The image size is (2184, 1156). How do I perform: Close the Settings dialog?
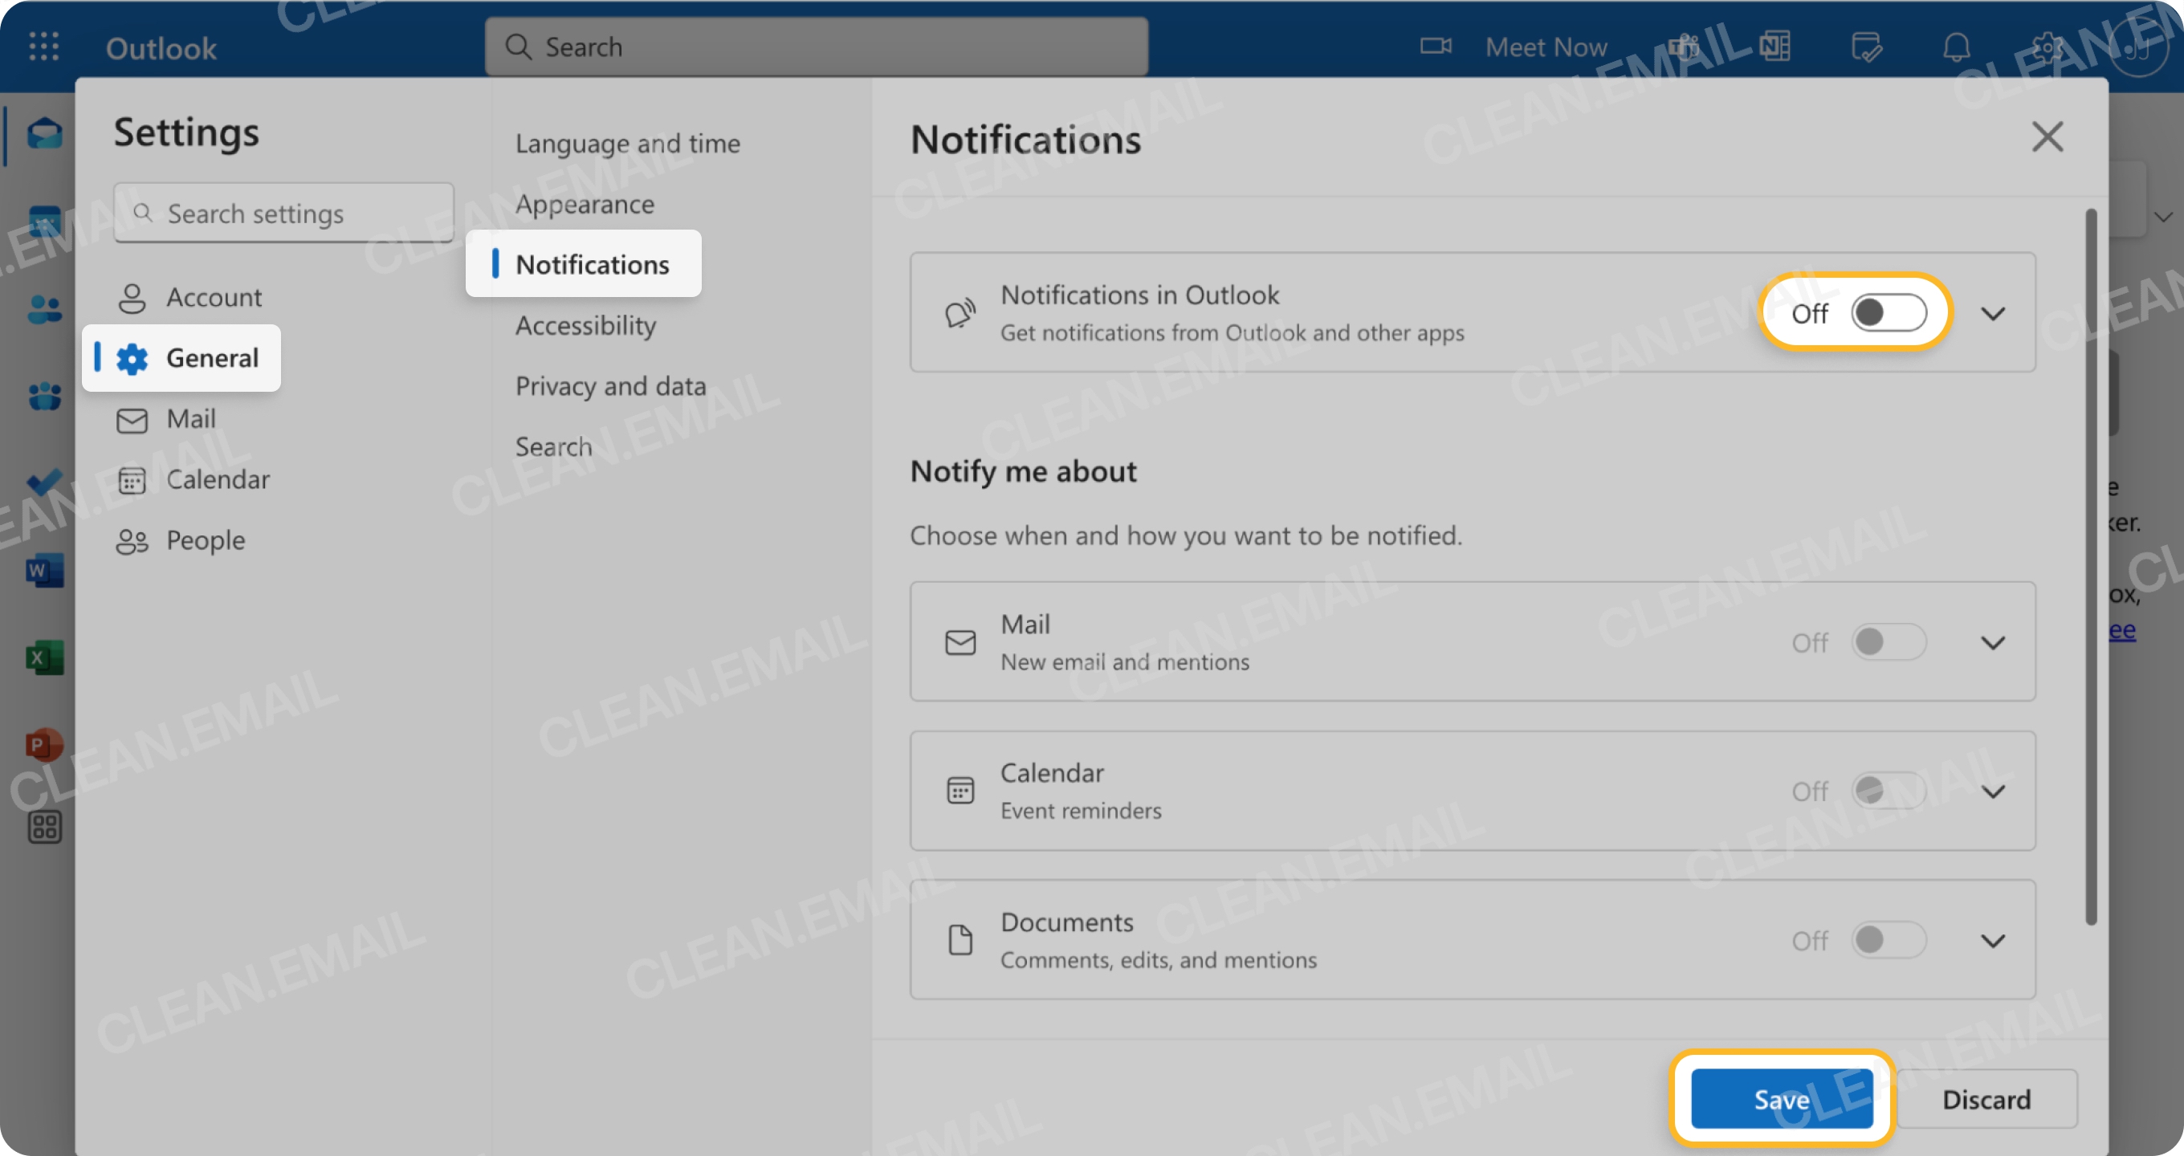(x=2047, y=136)
